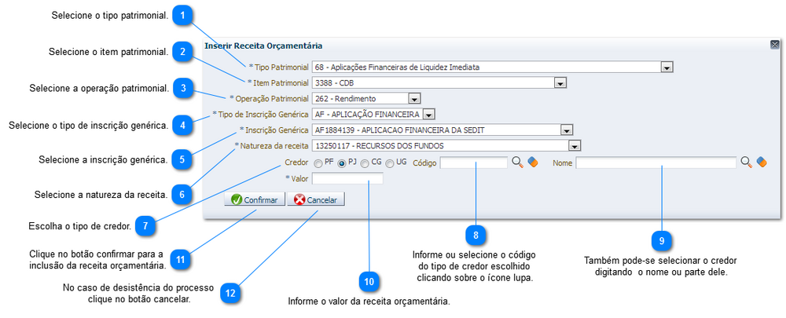786x318 pixels.
Task: Click numbered callout marker 1
Action: [182, 15]
